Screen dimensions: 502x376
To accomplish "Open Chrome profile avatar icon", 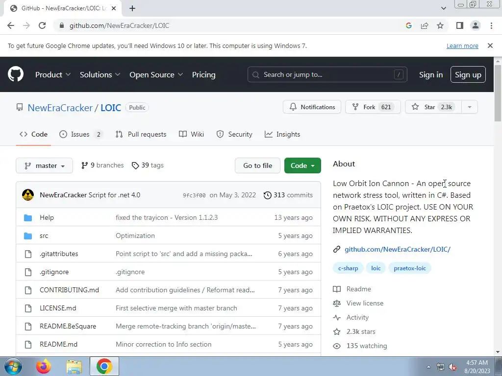I will click(x=476, y=25).
